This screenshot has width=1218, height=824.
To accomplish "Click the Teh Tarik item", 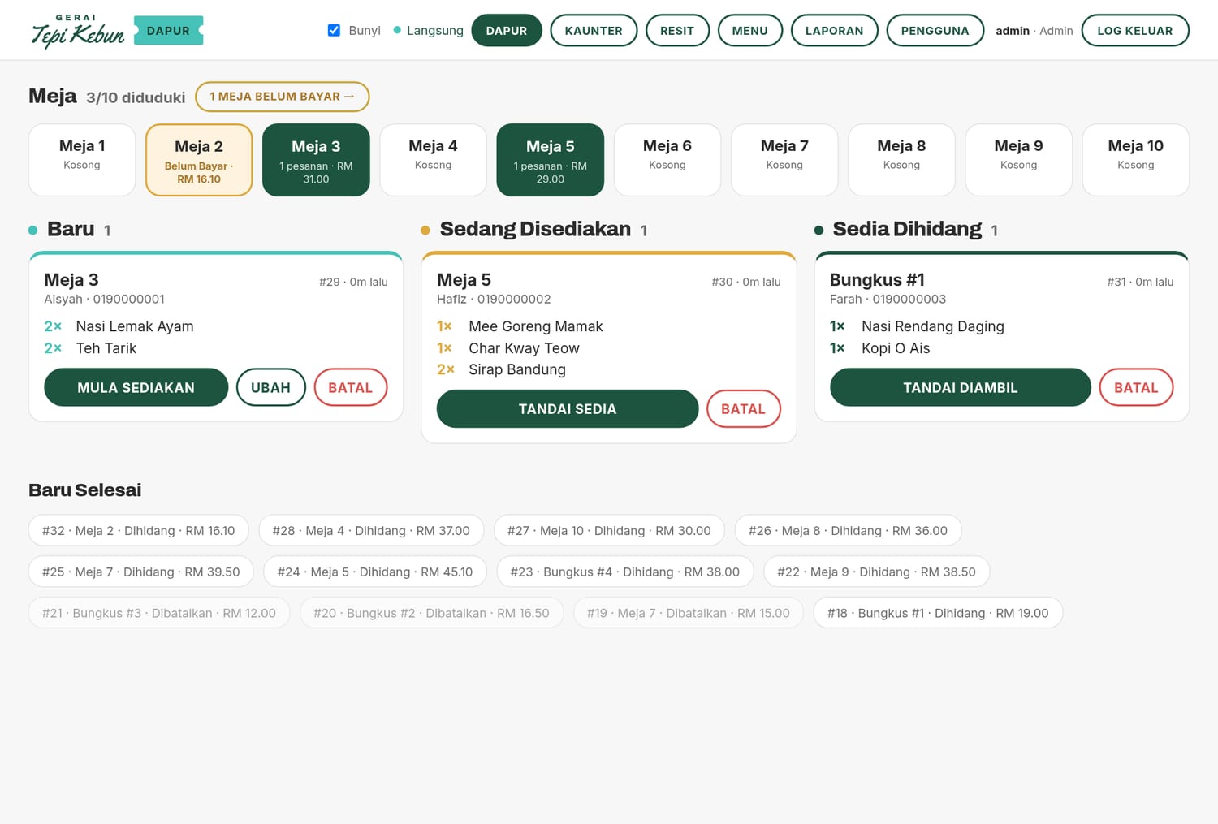I will point(106,348).
